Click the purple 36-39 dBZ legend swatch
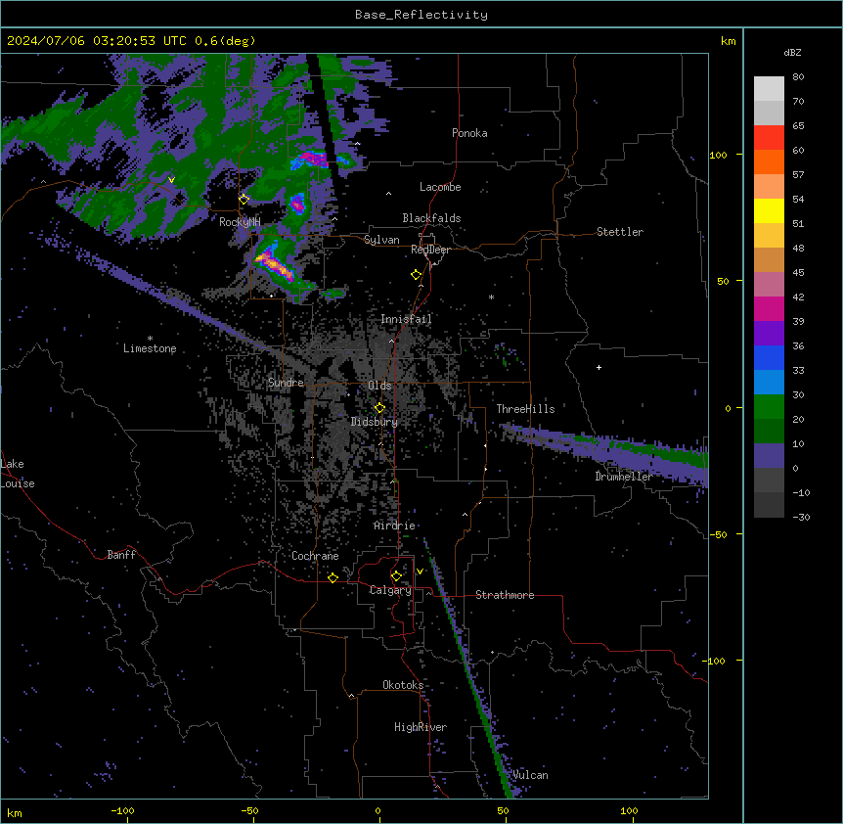The width and height of the screenshot is (843, 824). click(x=769, y=333)
